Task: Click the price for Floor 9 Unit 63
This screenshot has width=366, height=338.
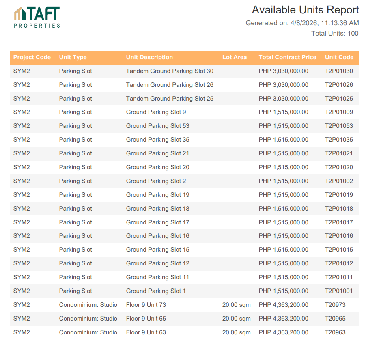Action: (x=283, y=332)
